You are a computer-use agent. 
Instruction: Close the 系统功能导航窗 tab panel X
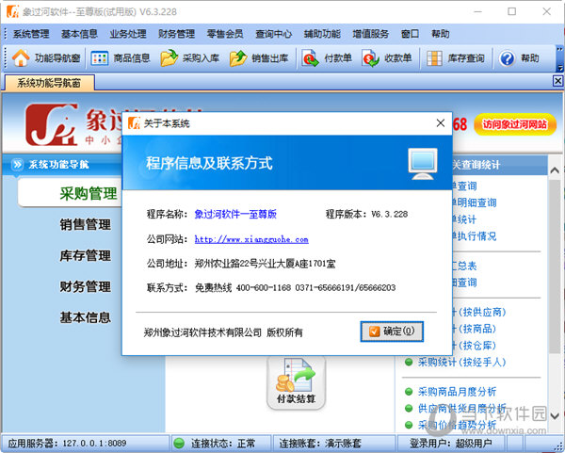557,81
